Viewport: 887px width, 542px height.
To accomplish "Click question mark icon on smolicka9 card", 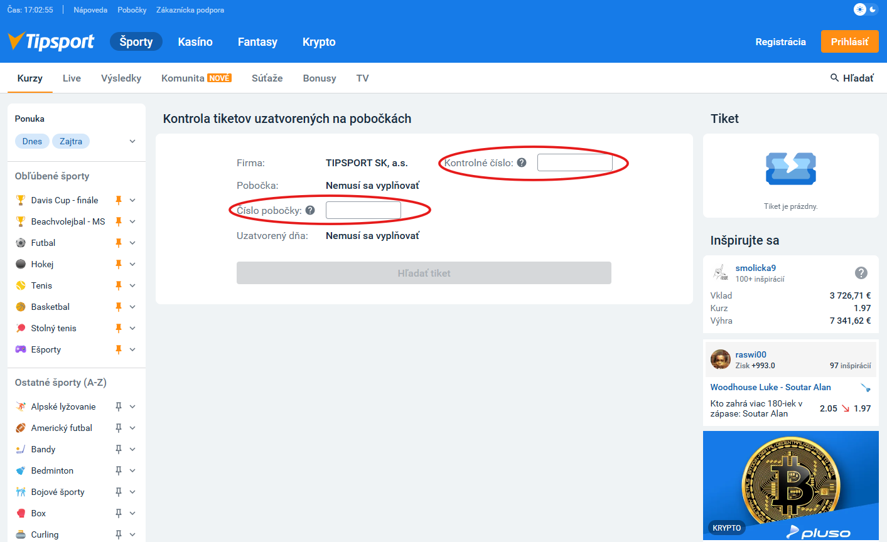I will pos(861,273).
